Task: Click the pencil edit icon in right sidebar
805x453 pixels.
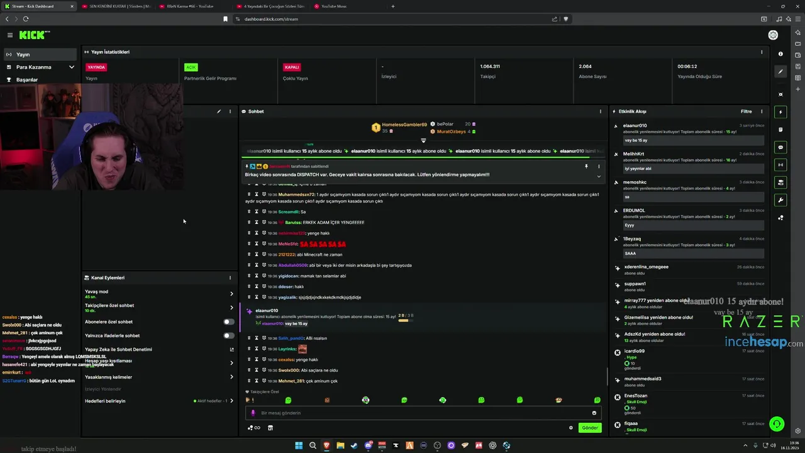Action: (x=780, y=72)
